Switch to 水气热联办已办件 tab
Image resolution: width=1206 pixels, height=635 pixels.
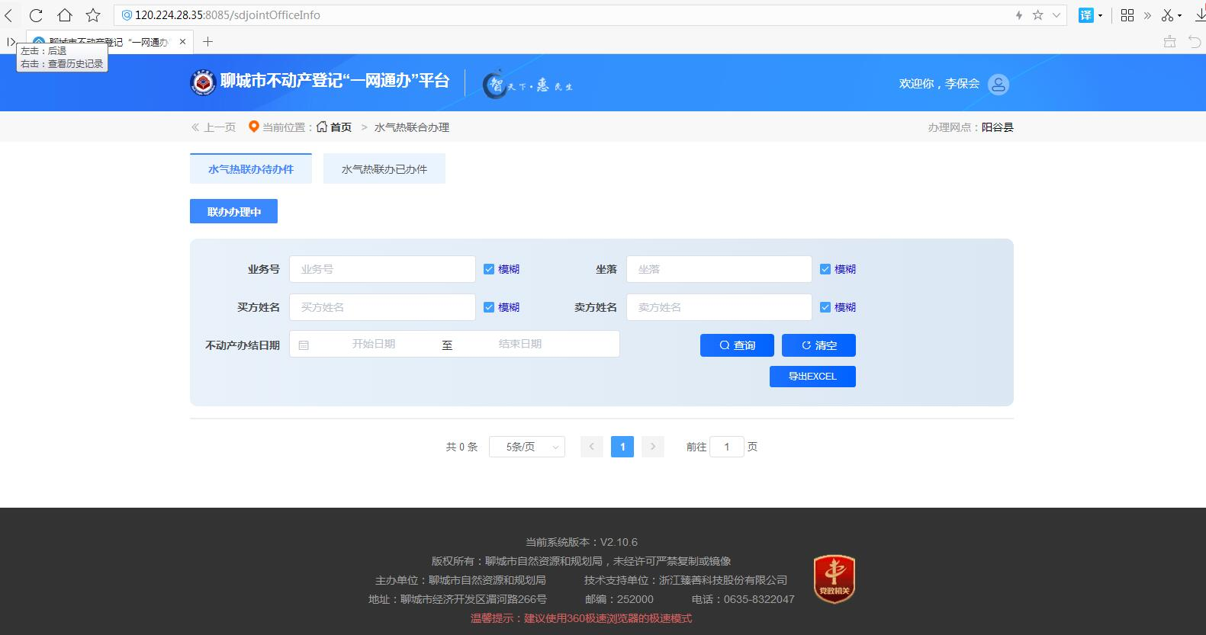tap(384, 169)
